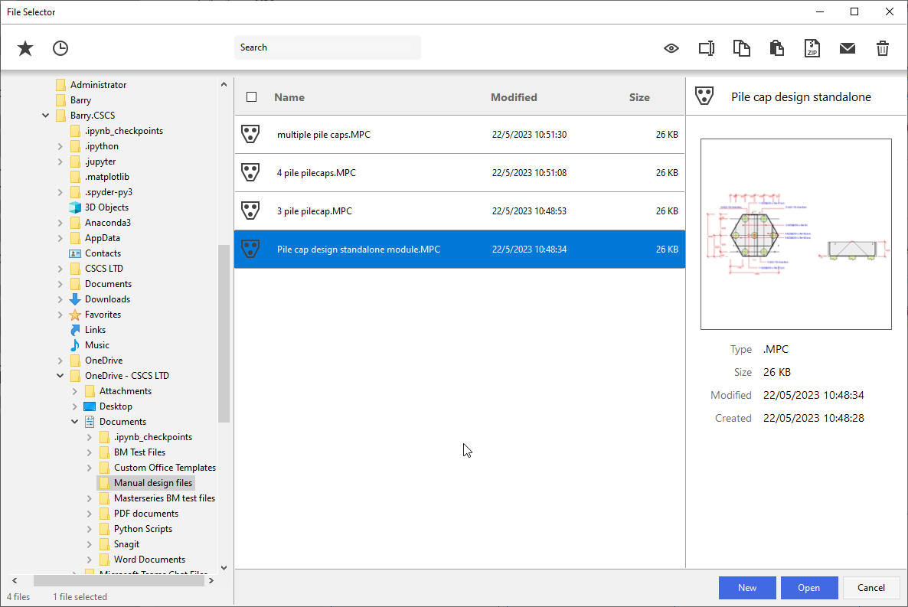
Task: Expand the CSCS LTD folder node
Action: (60, 269)
